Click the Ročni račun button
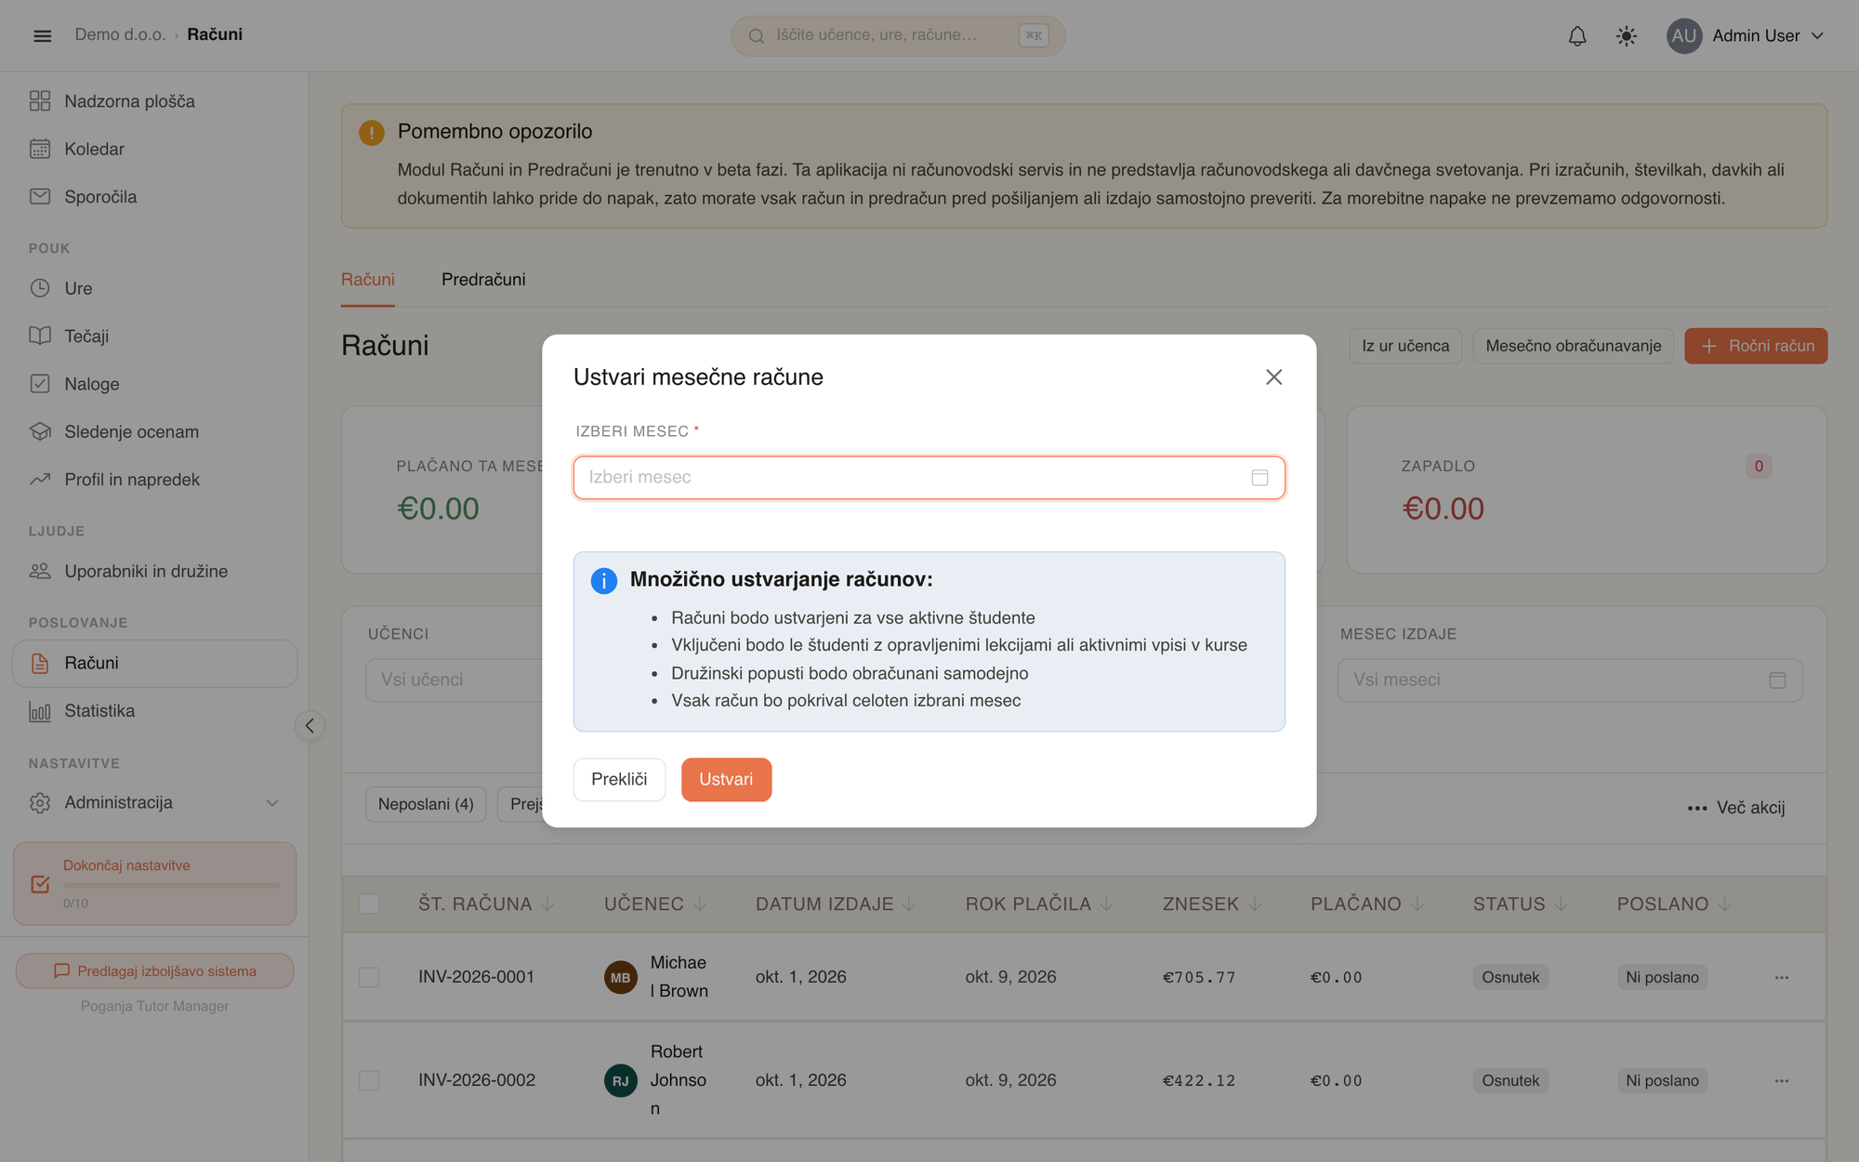 pos(1756,346)
